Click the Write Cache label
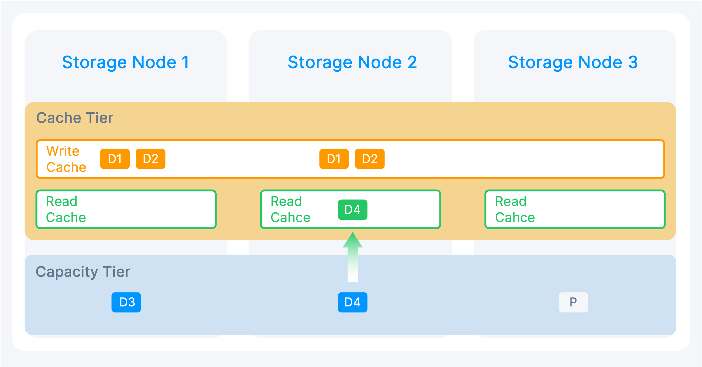Image resolution: width=702 pixels, height=367 pixels. click(x=66, y=159)
